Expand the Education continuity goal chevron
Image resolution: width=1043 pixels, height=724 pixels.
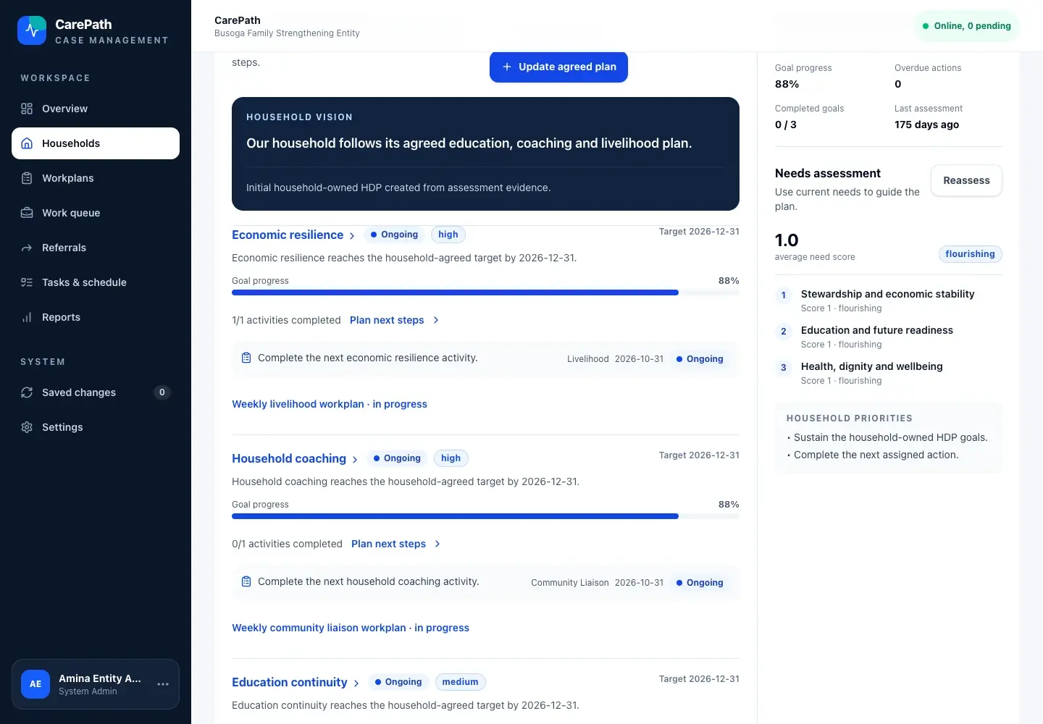356,683
